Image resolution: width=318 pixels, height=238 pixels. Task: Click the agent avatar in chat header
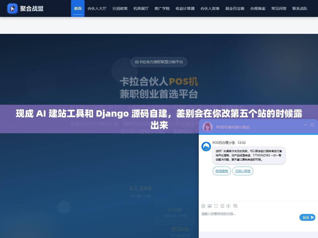coord(207,127)
